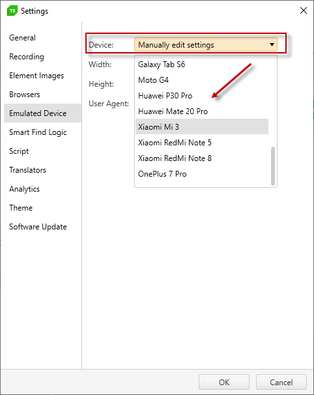This screenshot has height=395, width=314.
Task: Pick Moto G4 in the device list
Action: point(202,80)
